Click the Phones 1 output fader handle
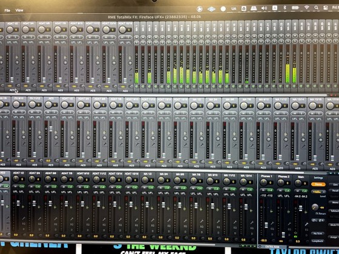This screenshot has height=254, width=339. point(266,225)
